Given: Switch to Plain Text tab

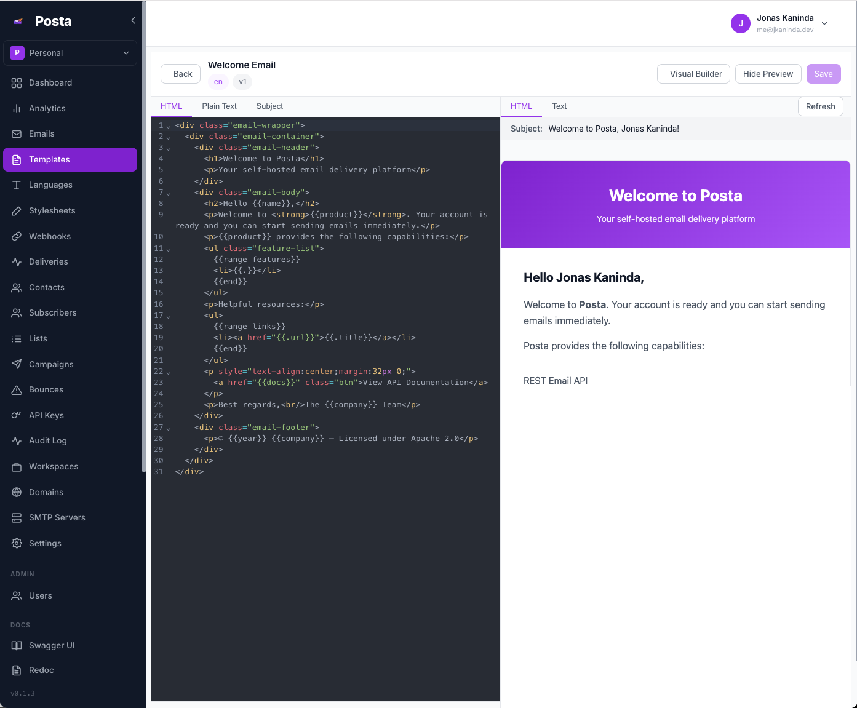Looking at the screenshot, I should tap(220, 106).
